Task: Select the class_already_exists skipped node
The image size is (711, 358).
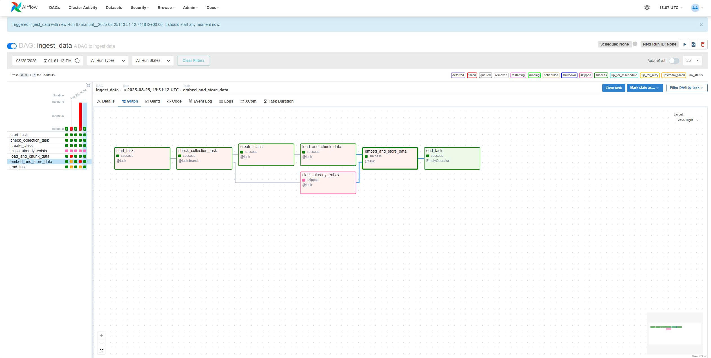Action: click(x=328, y=183)
